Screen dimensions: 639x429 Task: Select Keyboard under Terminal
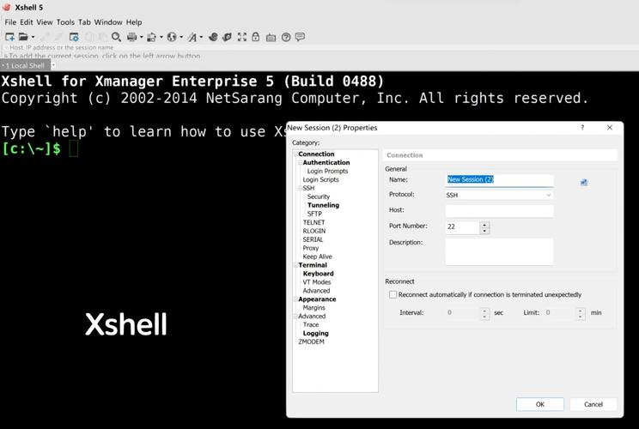click(x=319, y=274)
